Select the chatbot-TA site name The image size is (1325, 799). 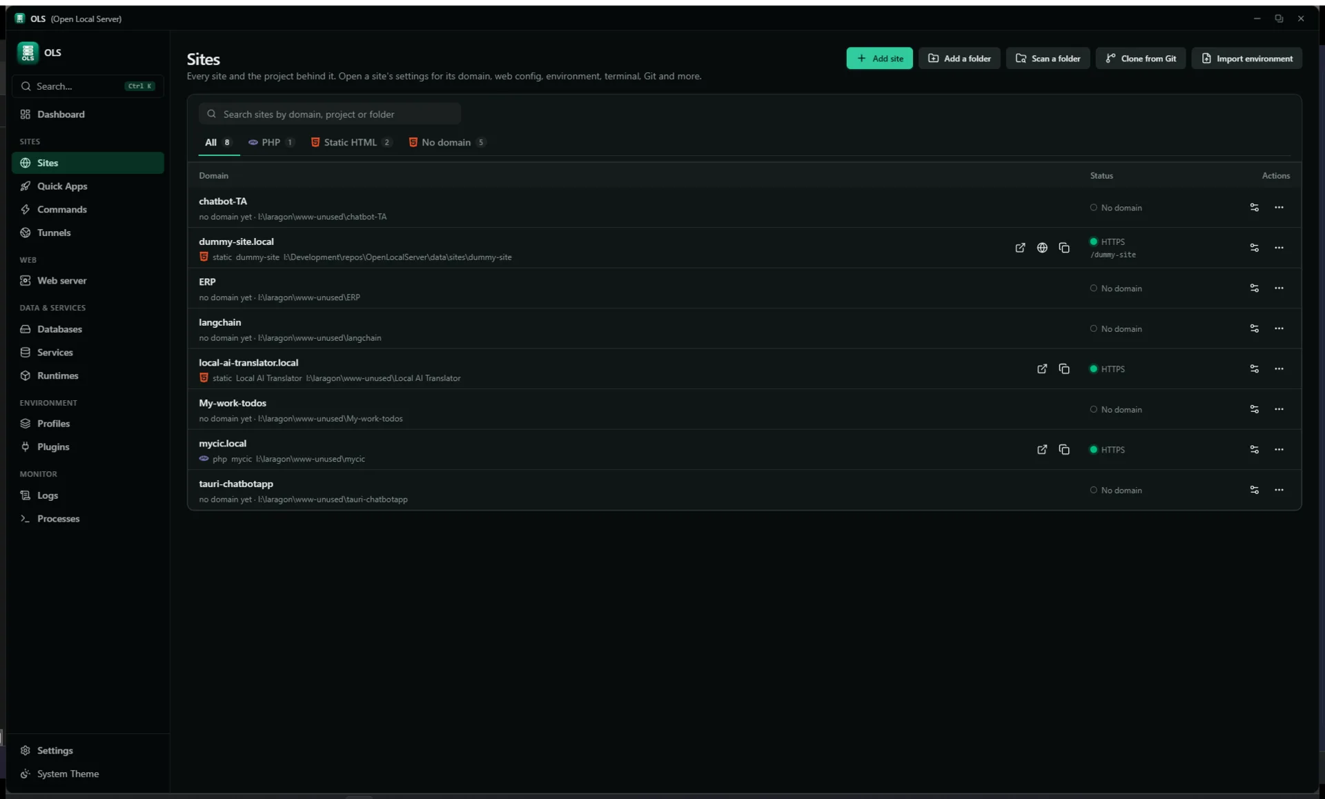pyautogui.click(x=223, y=201)
